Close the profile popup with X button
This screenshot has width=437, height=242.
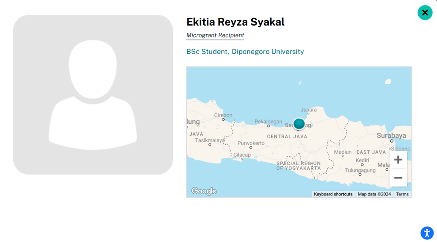[425, 13]
